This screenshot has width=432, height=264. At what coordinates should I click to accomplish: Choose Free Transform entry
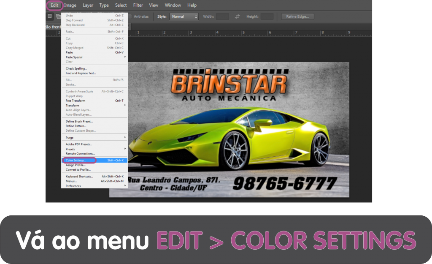click(x=94, y=101)
